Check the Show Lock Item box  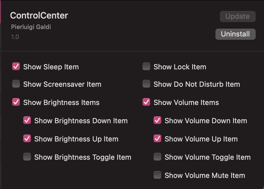[x=146, y=67]
